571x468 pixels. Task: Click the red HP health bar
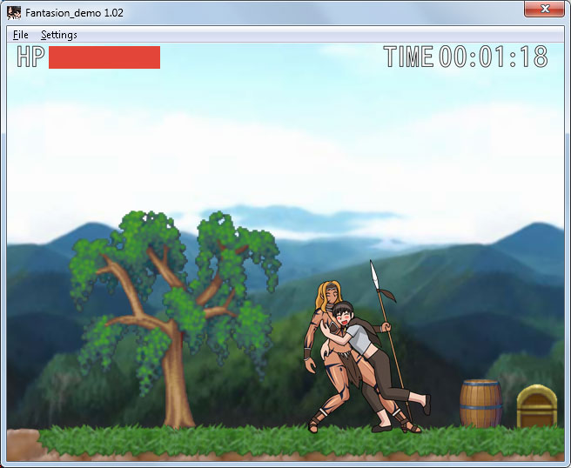click(x=104, y=57)
